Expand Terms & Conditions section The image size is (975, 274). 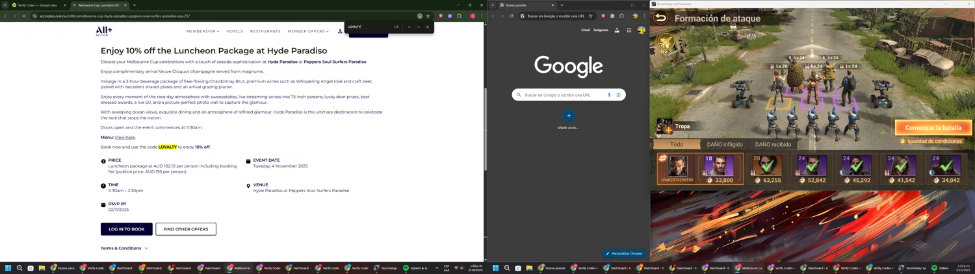pos(124,248)
